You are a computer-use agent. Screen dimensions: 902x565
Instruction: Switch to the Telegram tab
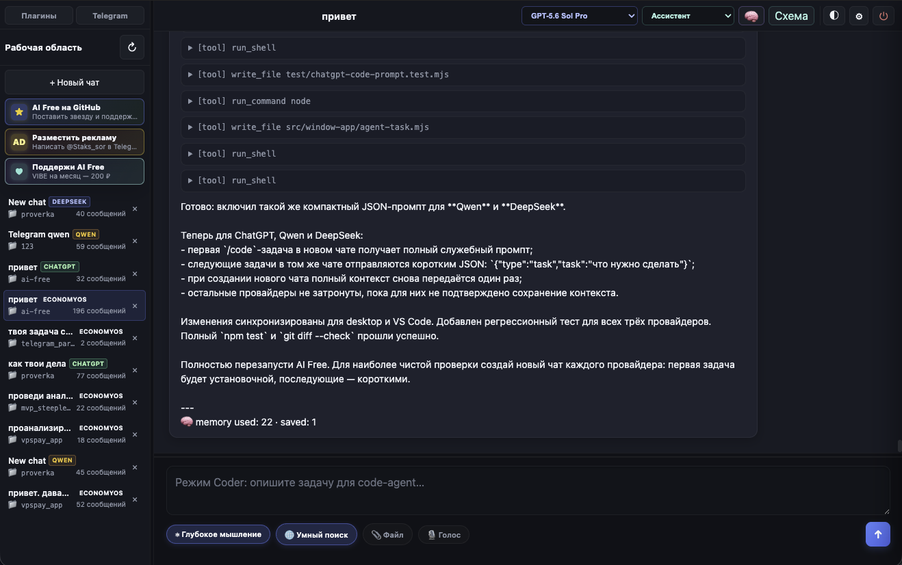click(x=110, y=16)
